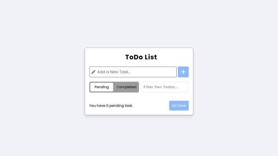This screenshot has height=156, width=278.
Task: Clear all tasks with All Clear
Action: click(x=179, y=106)
